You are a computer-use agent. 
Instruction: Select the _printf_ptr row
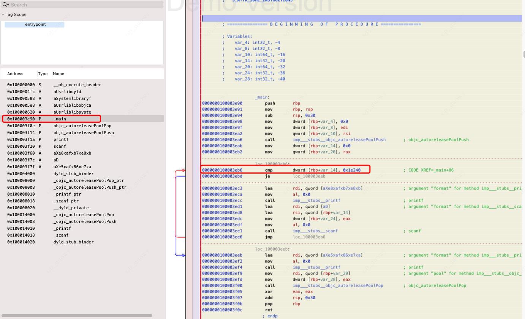coord(82,194)
